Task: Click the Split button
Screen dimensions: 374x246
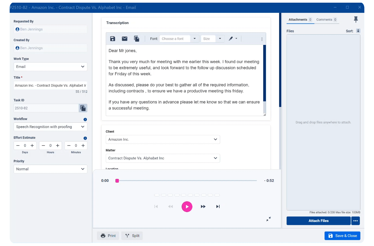Action: coord(132,236)
